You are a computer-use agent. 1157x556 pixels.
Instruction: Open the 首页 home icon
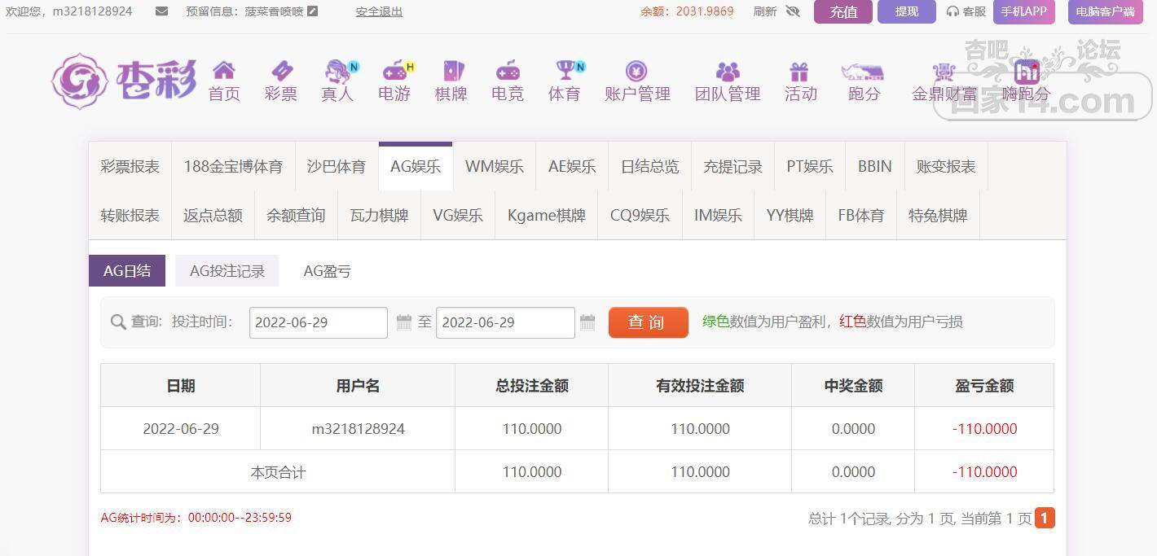coord(224,71)
